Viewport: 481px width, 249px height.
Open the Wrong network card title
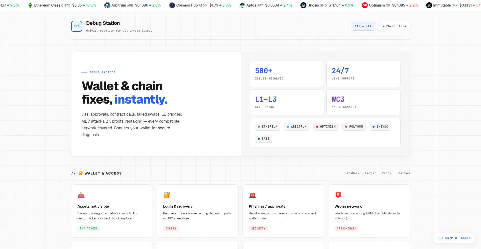pyautogui.click(x=348, y=206)
